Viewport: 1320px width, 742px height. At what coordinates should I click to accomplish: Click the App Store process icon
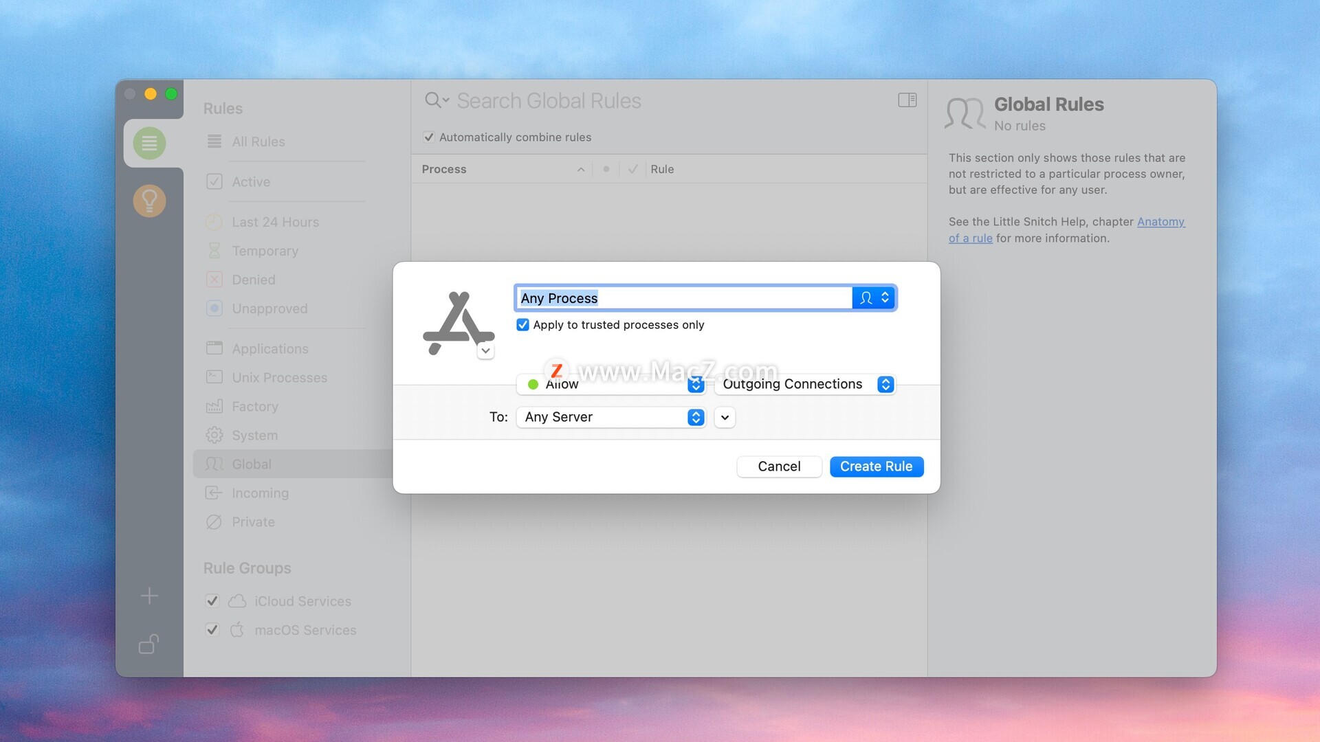(x=458, y=322)
